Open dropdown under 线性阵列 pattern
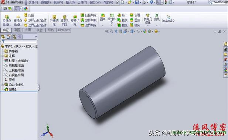The height and width of the screenshot is (140, 228). pos(112,26)
